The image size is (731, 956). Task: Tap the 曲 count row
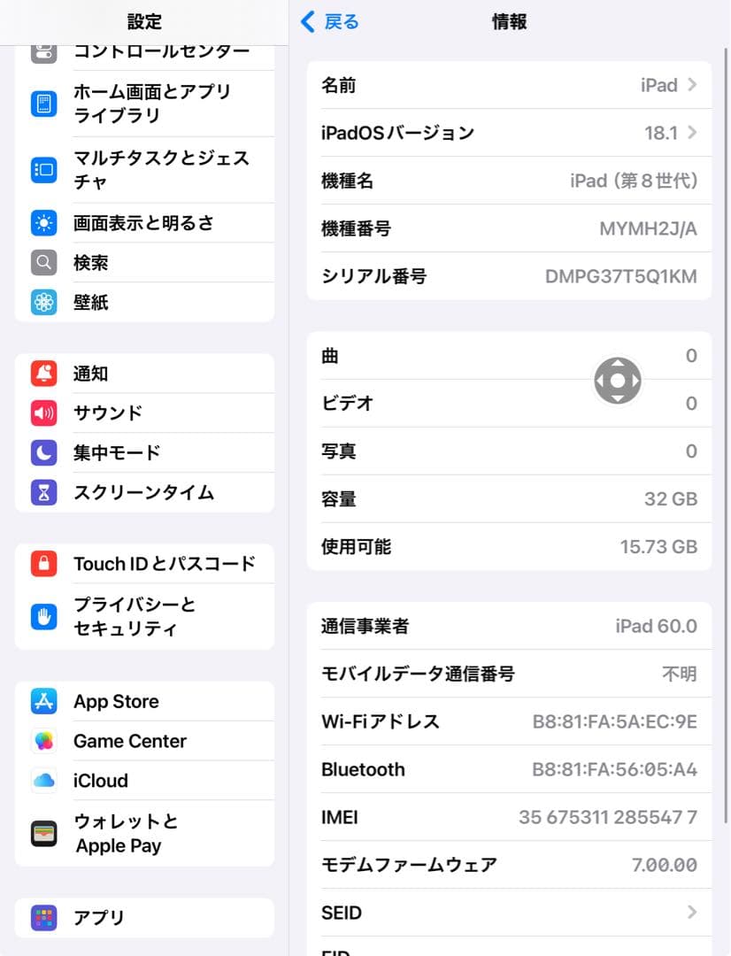(x=509, y=356)
